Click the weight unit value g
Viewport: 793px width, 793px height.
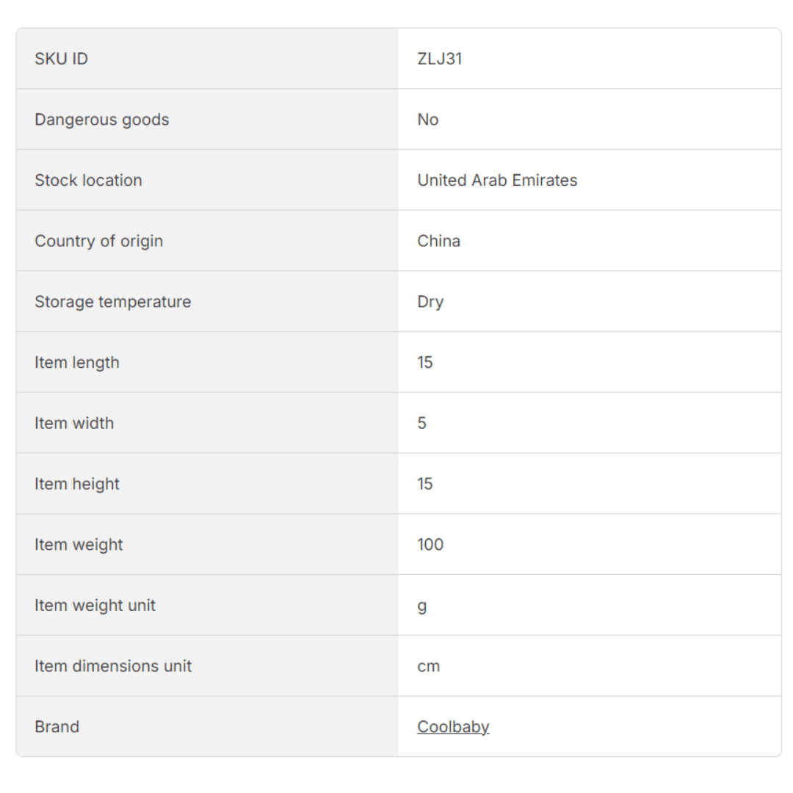[x=422, y=606]
